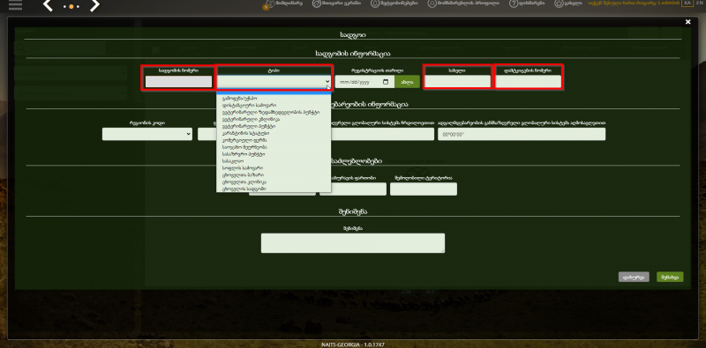Select ვეტერინარული ზედამხედველობის პუნქტი option
Viewport: 706px width, 348px height.
click(274, 112)
